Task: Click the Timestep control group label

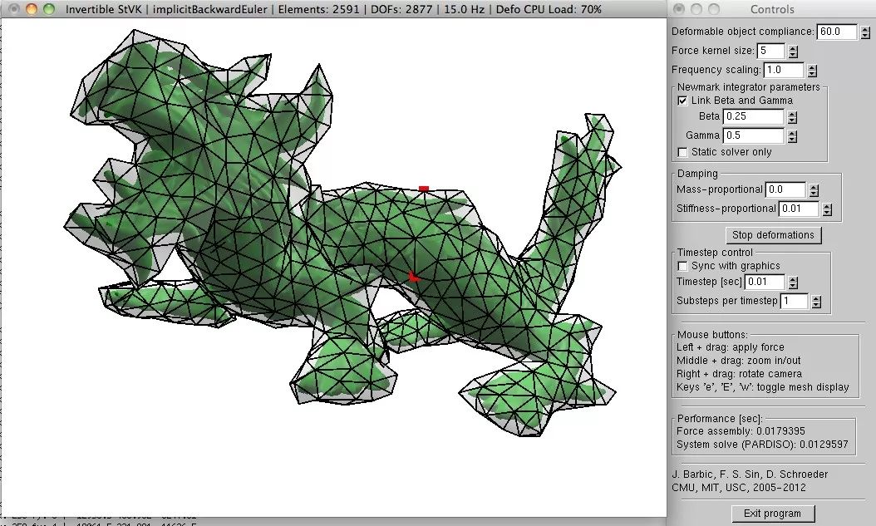Action: coord(715,253)
